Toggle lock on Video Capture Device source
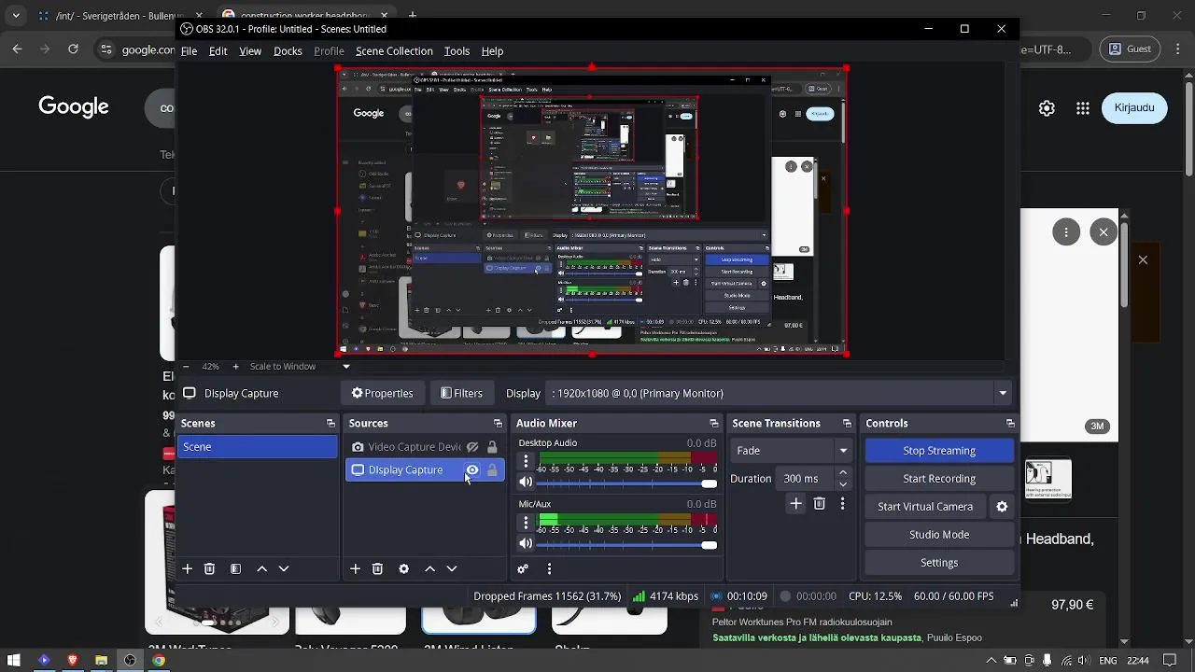The image size is (1195, 672). point(492,447)
